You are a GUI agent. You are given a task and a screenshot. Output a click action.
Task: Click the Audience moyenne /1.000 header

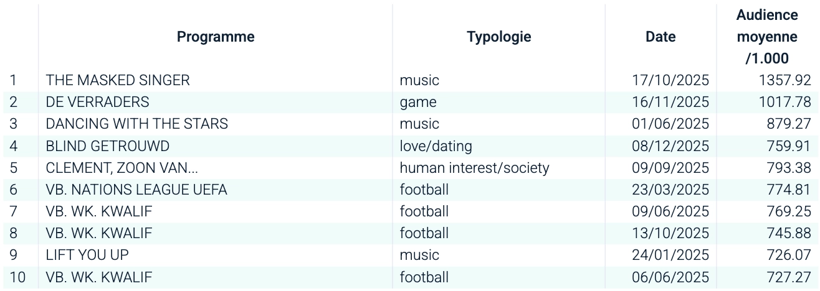click(x=766, y=37)
